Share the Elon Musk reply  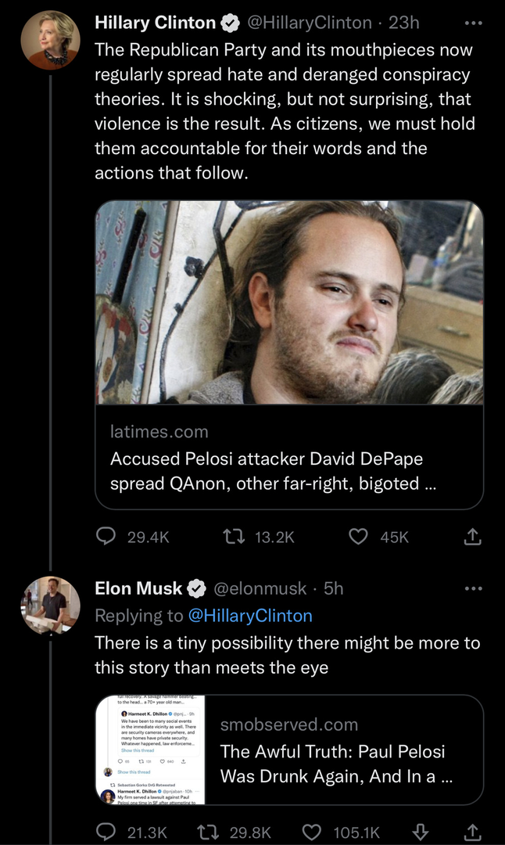471,832
